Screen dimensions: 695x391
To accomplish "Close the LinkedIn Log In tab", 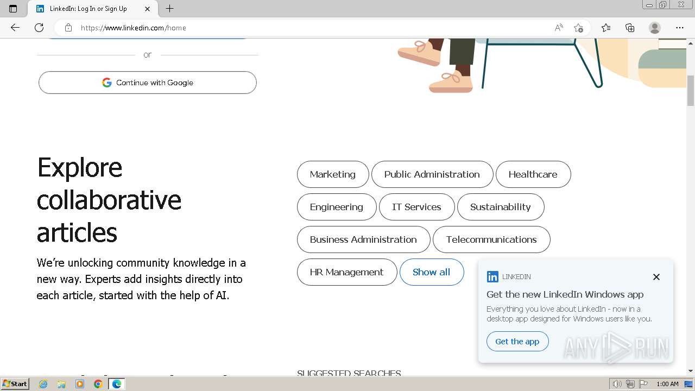I will pos(148,9).
